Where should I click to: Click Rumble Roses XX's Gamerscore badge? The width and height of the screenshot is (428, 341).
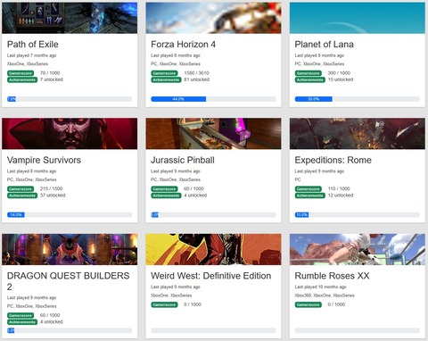[309, 304]
